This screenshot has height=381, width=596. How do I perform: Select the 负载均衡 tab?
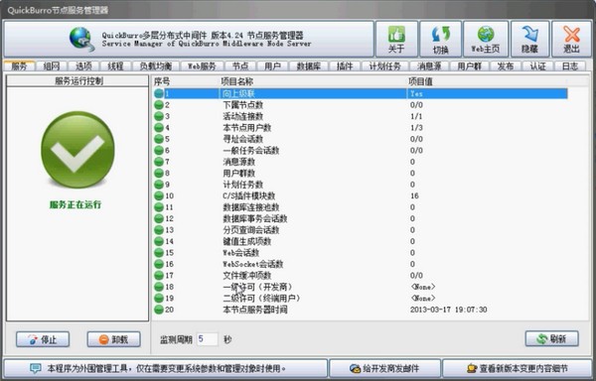click(156, 66)
